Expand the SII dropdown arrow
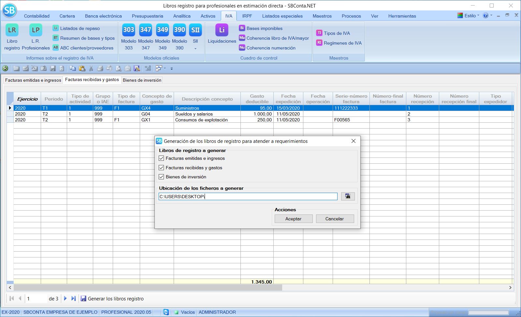This screenshot has height=317, width=521. coord(195,49)
